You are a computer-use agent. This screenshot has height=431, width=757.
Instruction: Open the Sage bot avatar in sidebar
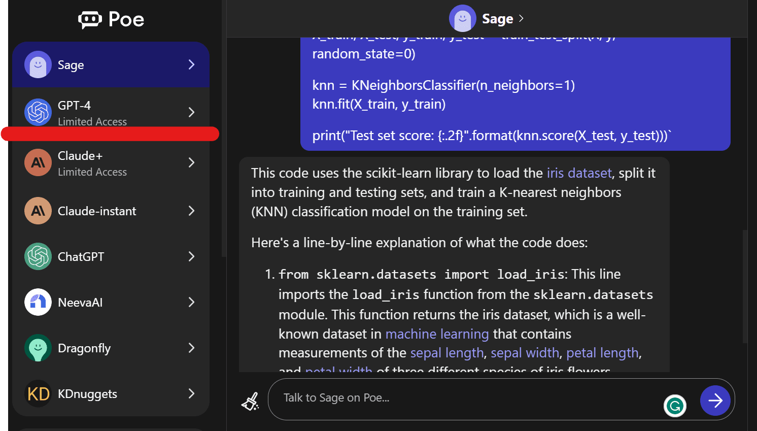[38, 64]
